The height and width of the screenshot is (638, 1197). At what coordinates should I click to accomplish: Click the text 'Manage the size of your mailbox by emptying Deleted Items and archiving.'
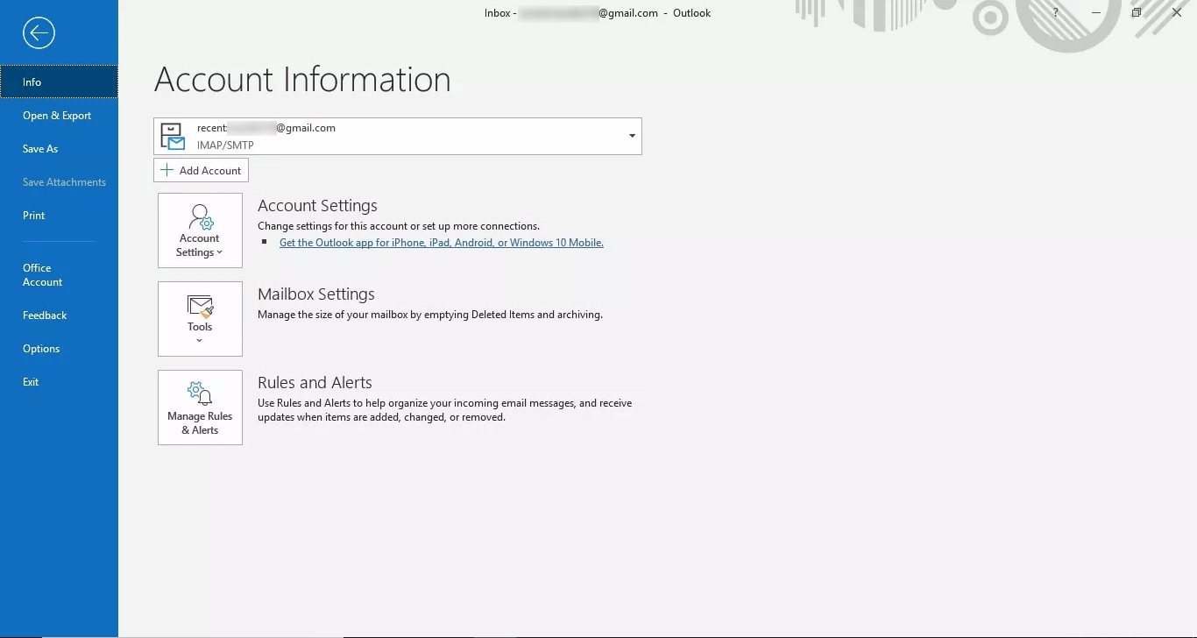point(430,315)
